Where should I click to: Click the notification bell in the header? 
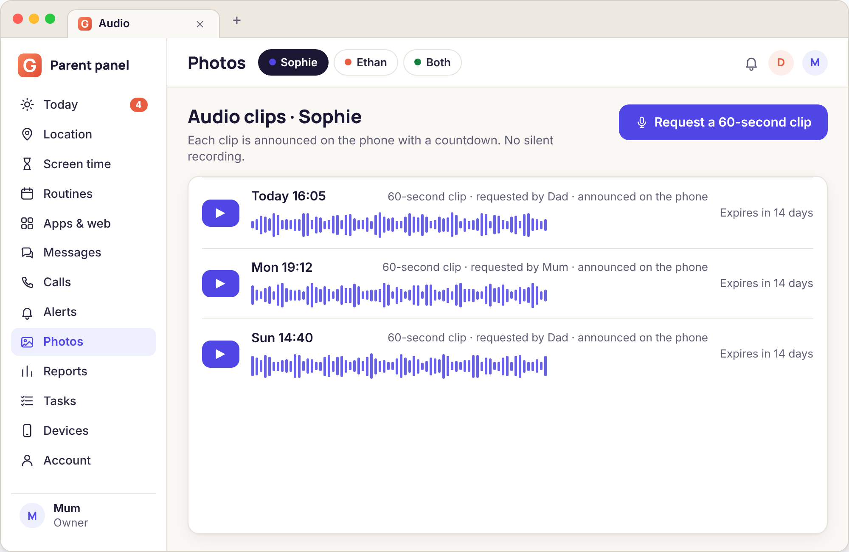click(x=751, y=63)
